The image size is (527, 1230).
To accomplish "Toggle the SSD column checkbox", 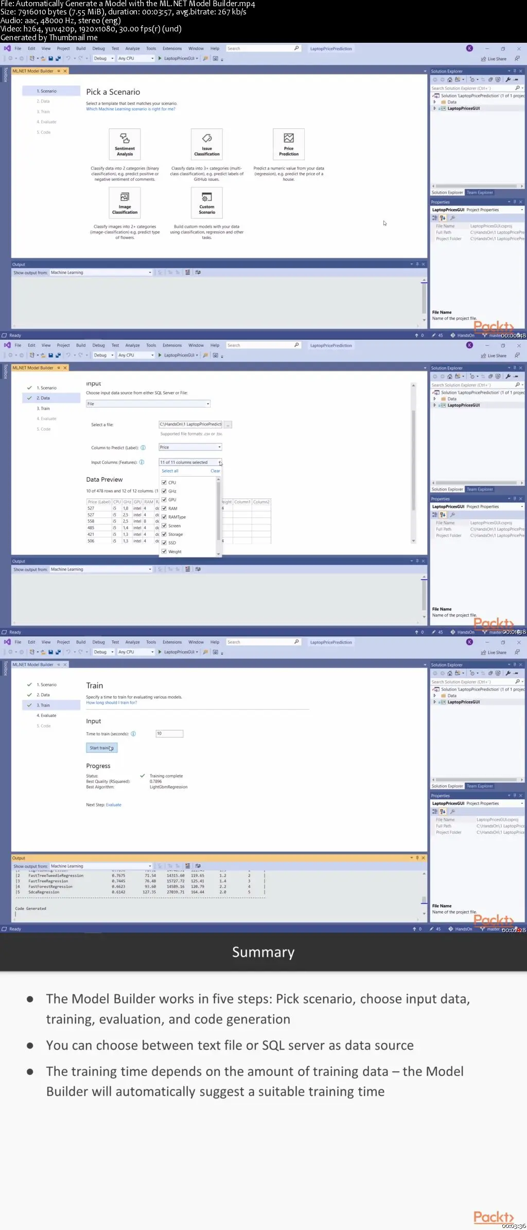I will point(164,543).
